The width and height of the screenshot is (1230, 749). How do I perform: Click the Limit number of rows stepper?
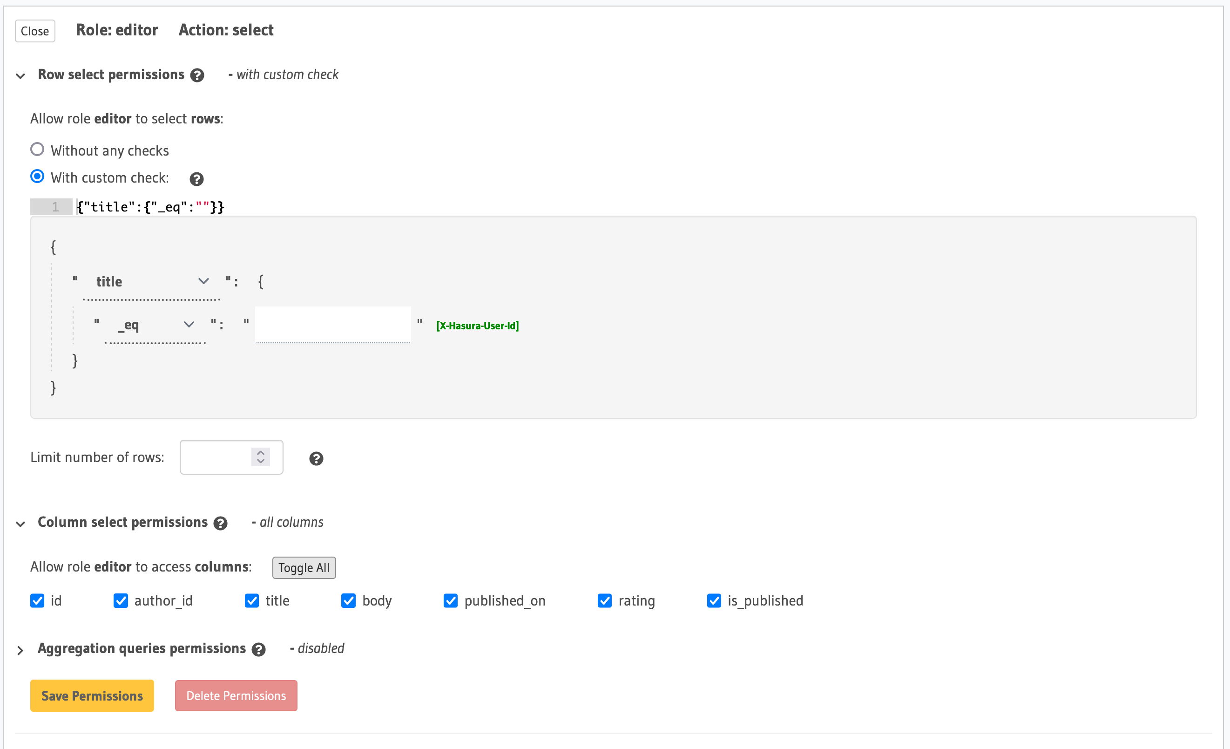click(261, 457)
